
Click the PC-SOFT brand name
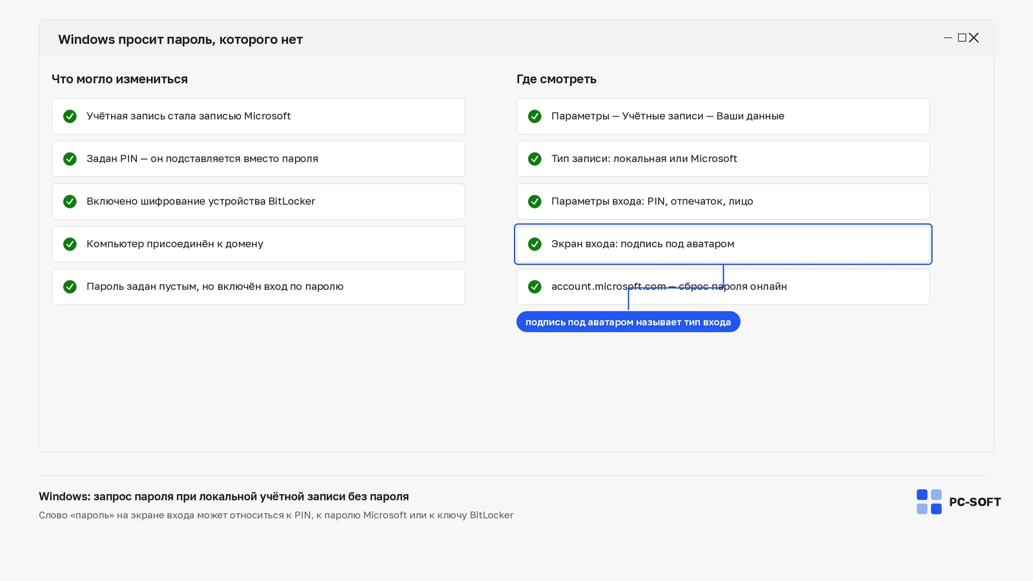click(975, 502)
